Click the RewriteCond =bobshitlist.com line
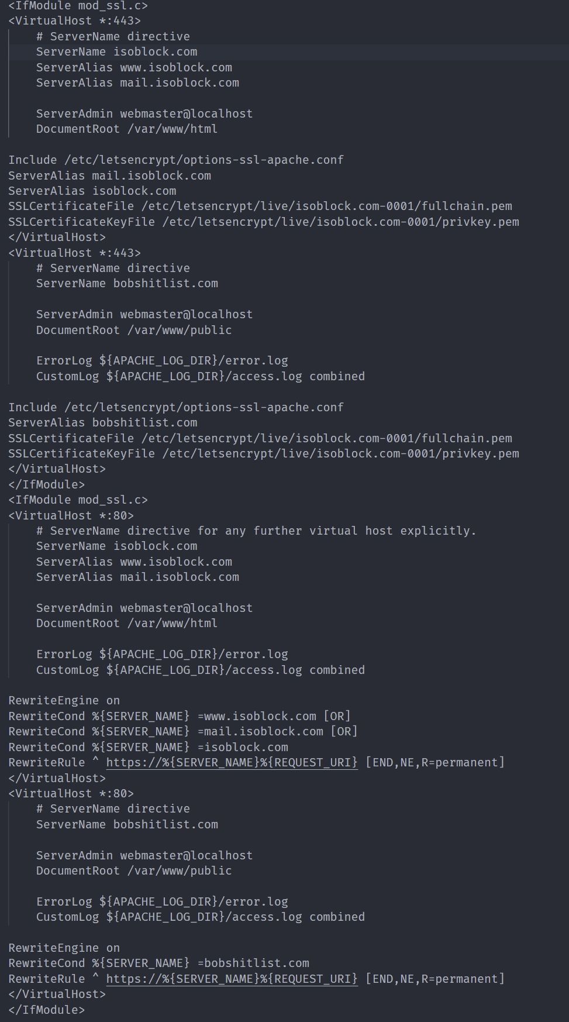 tap(158, 963)
